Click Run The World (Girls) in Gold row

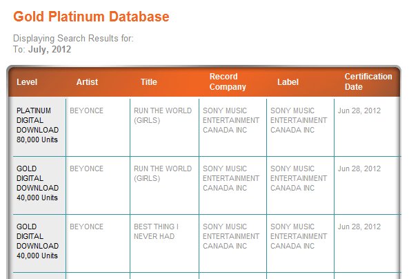coord(163,173)
